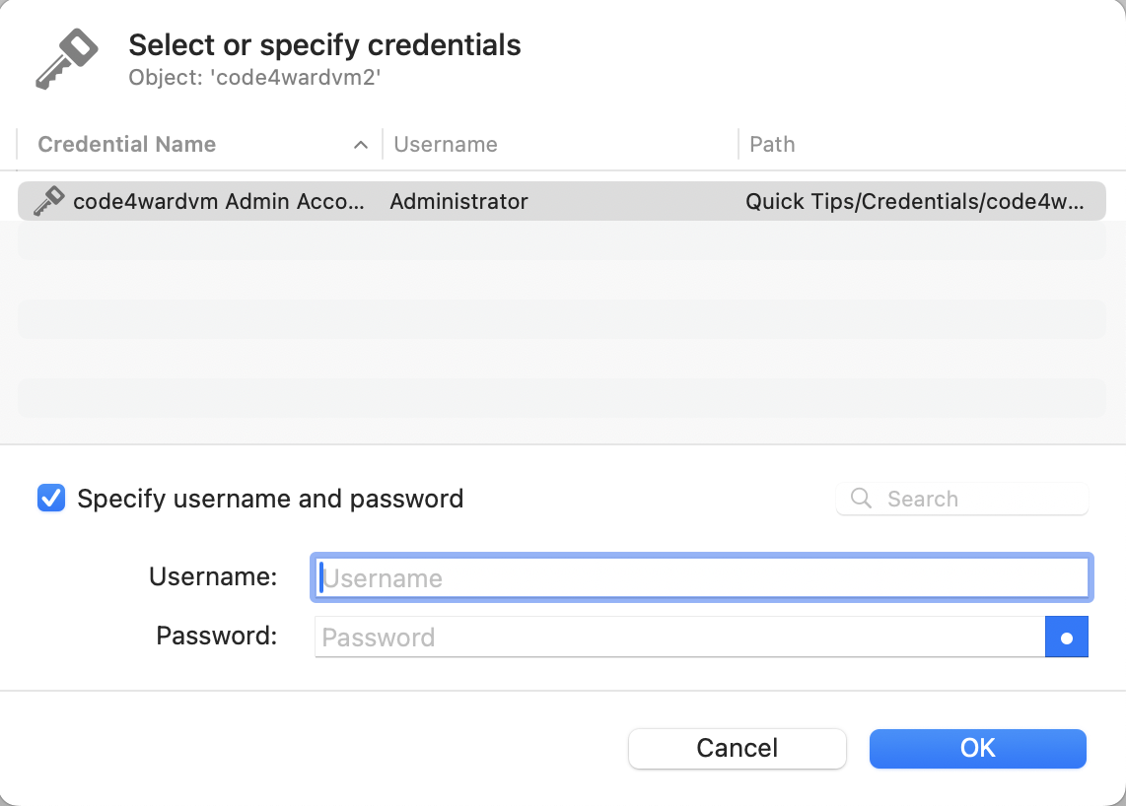
Task: Uncheck Specify username and password
Action: (x=51, y=499)
